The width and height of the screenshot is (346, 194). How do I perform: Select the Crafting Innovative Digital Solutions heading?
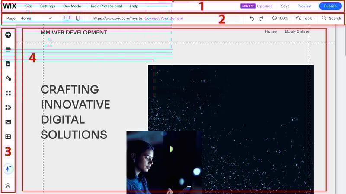pos(75,112)
